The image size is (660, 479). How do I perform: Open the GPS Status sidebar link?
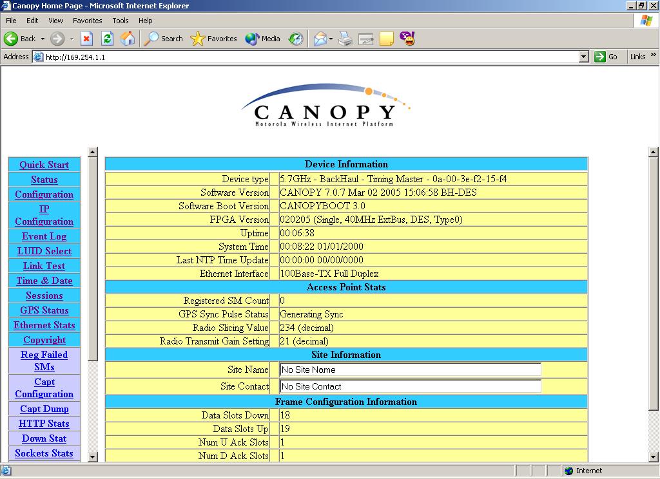point(44,310)
